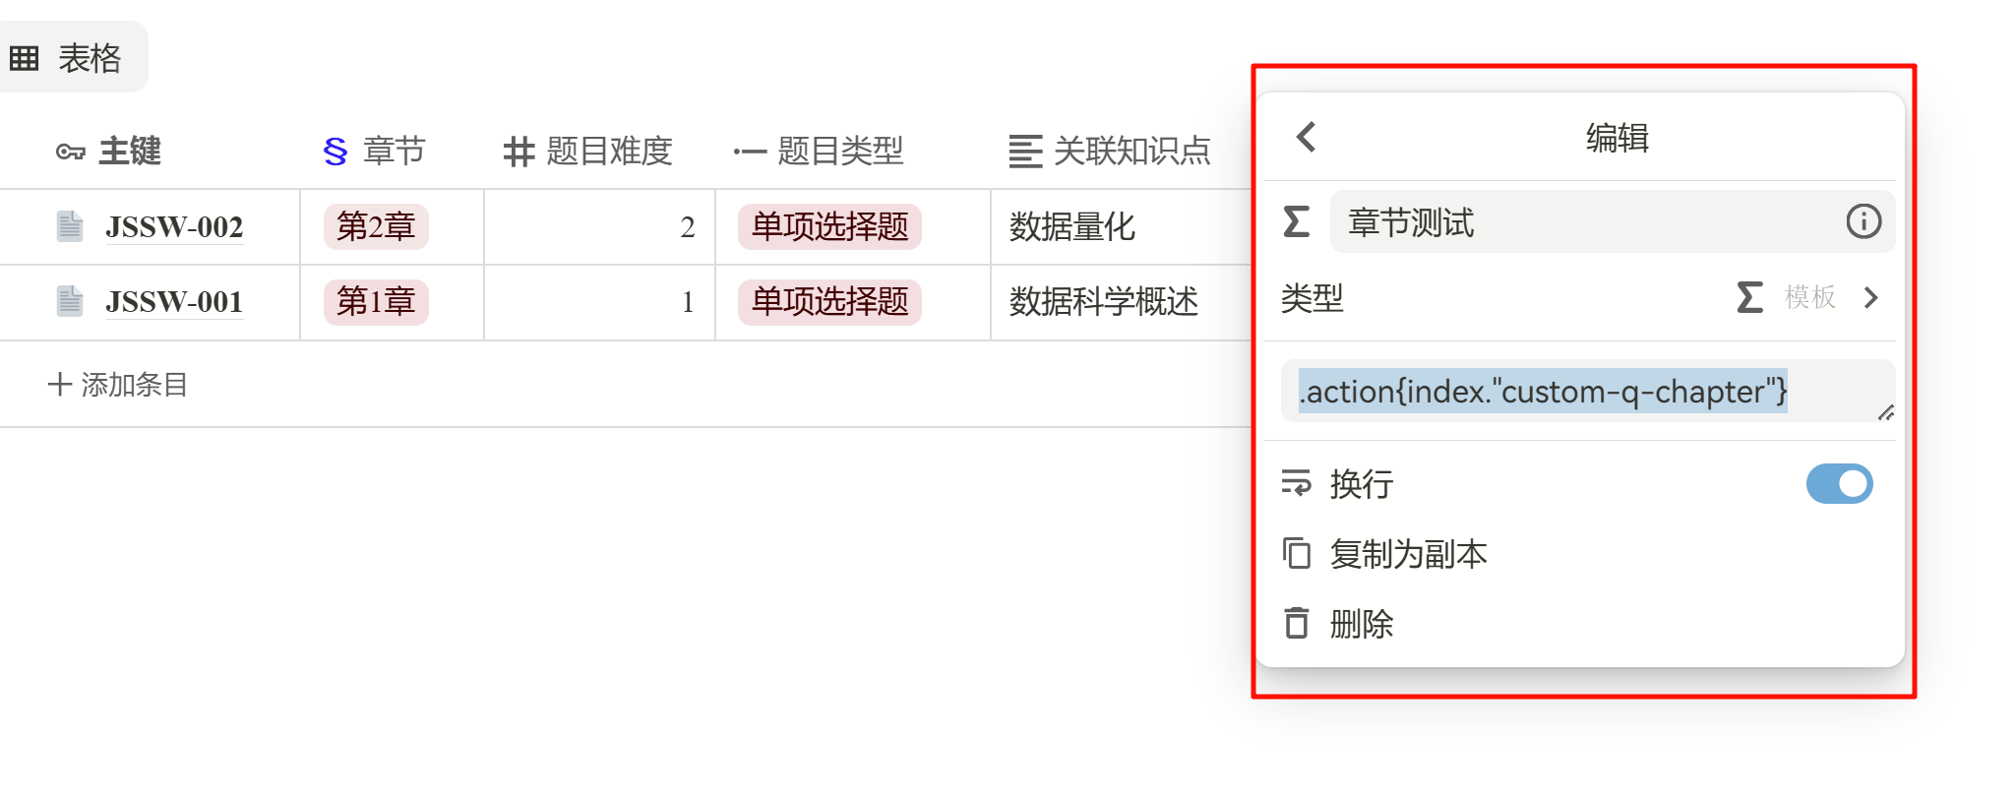Toggle the 换行 wrap switch
The image size is (2016, 799).
1839,484
